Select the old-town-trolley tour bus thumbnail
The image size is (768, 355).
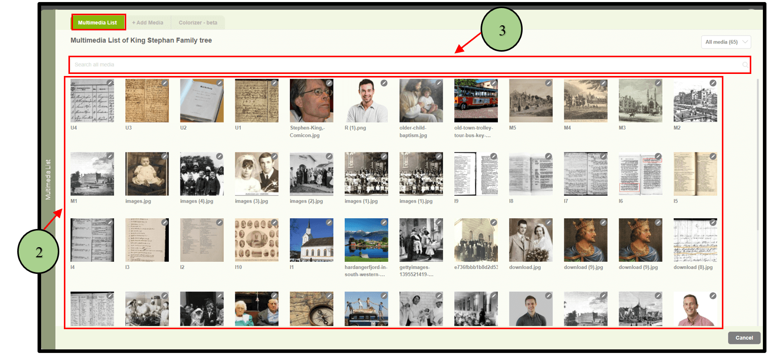click(x=476, y=101)
